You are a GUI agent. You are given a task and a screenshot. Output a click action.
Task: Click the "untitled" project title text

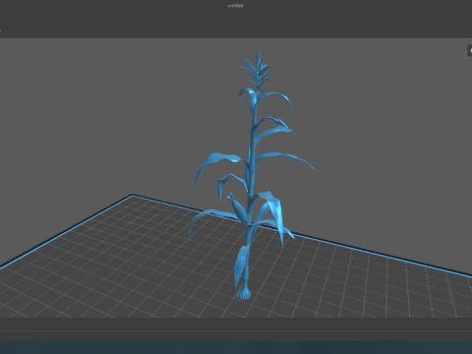click(235, 6)
